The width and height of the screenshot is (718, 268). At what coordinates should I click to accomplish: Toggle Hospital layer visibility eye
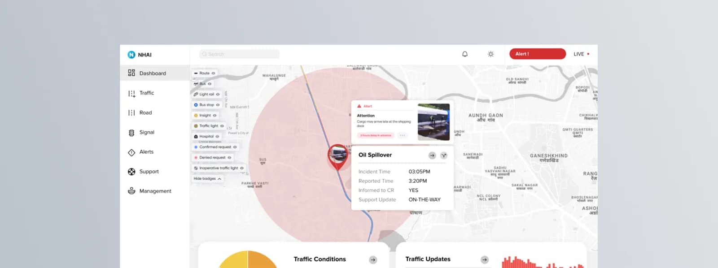click(x=217, y=137)
